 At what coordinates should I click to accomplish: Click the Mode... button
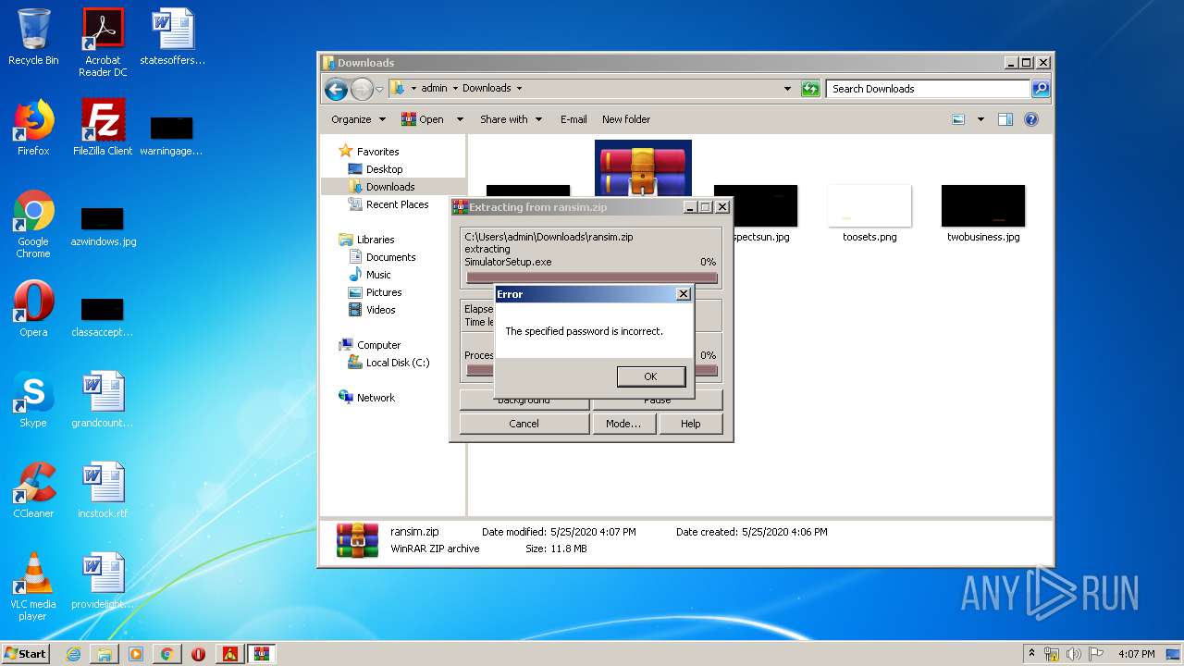(623, 424)
